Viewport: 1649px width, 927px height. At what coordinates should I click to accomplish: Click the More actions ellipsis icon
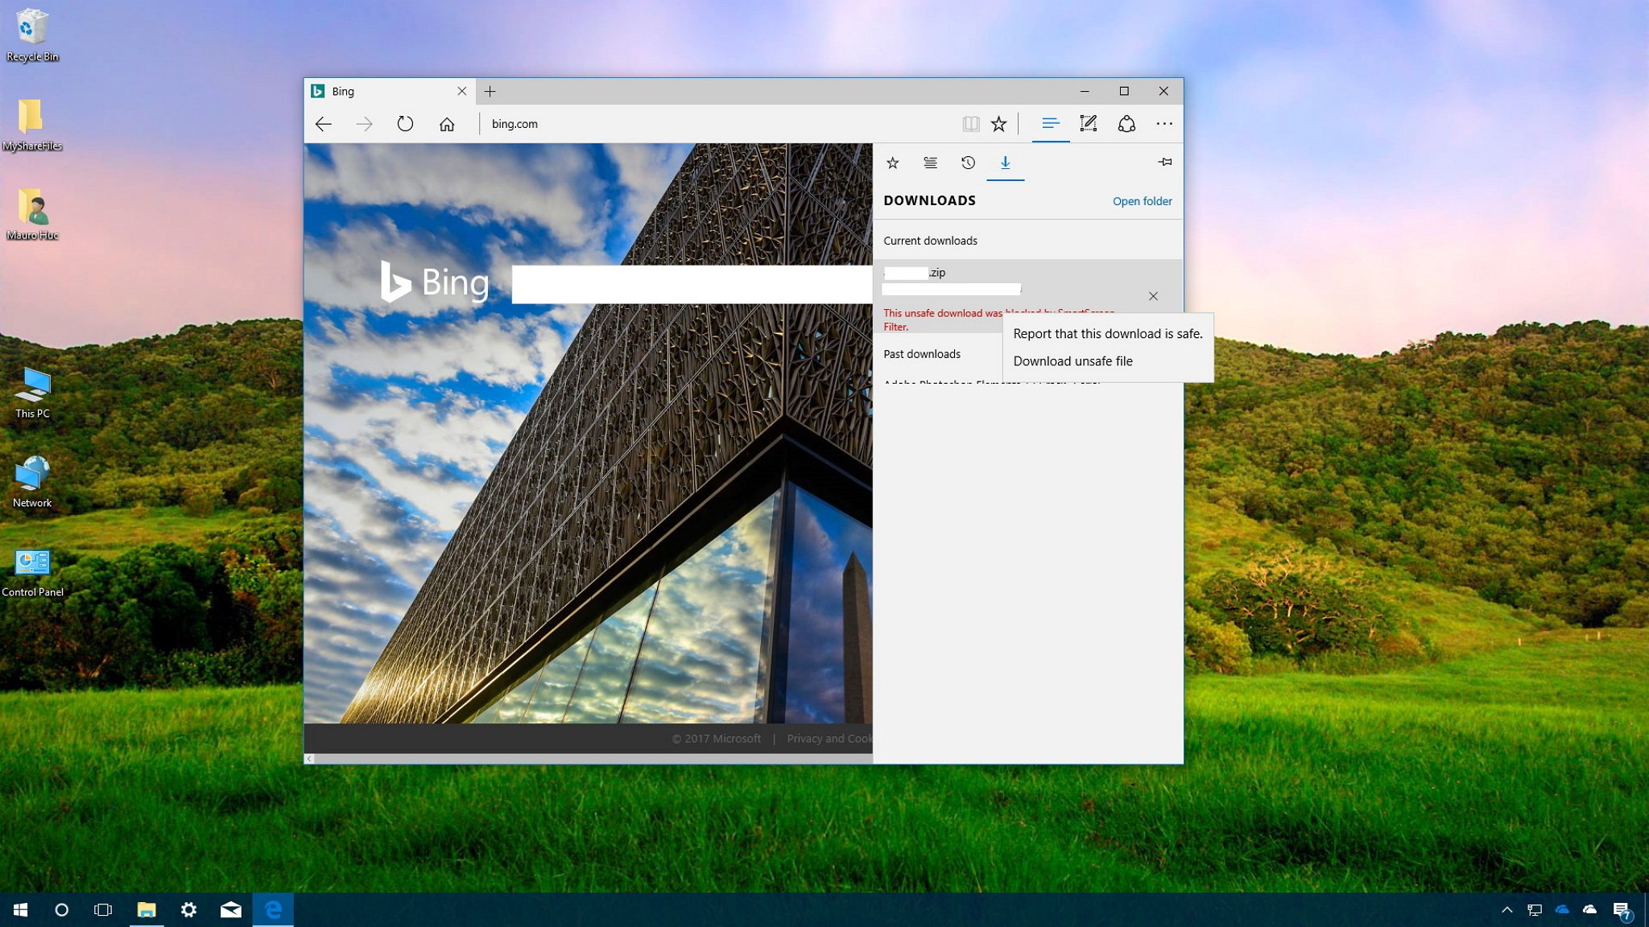(x=1163, y=123)
